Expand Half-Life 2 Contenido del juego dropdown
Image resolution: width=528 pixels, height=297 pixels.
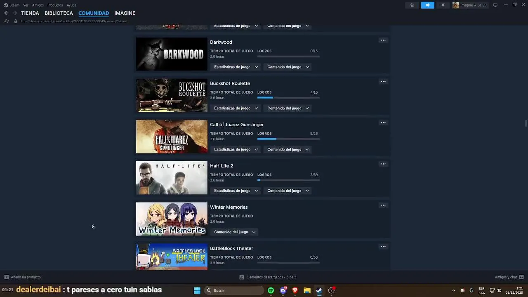click(288, 191)
